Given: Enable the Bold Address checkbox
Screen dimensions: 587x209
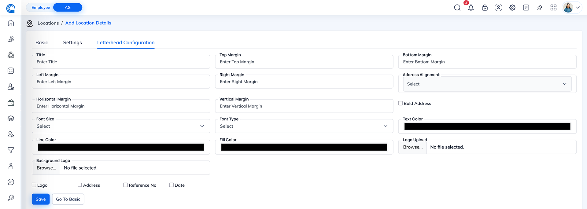Looking at the screenshot, I should (x=400, y=103).
